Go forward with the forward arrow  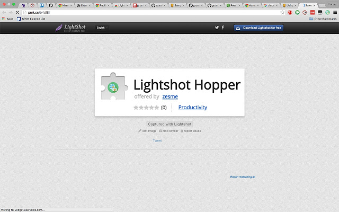[x=11, y=13]
